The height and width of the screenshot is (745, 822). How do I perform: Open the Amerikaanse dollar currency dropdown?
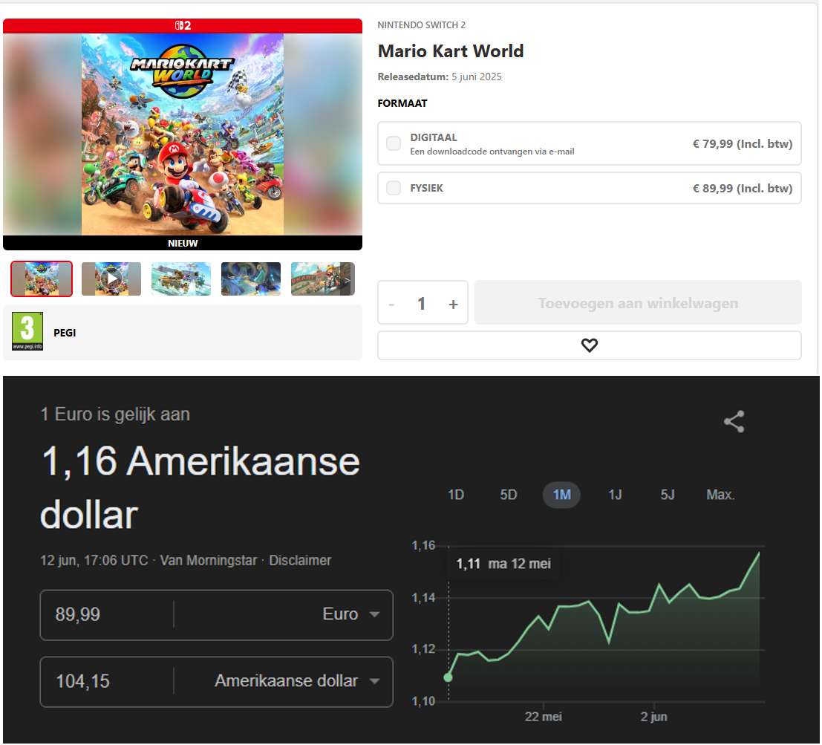coord(297,680)
